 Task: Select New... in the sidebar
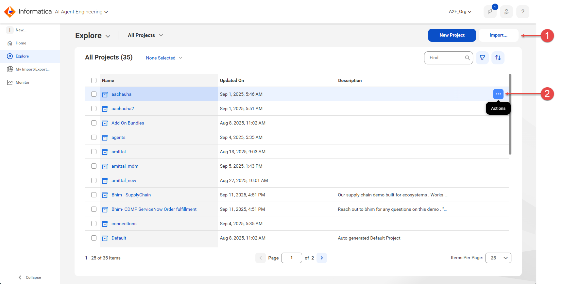(30, 30)
